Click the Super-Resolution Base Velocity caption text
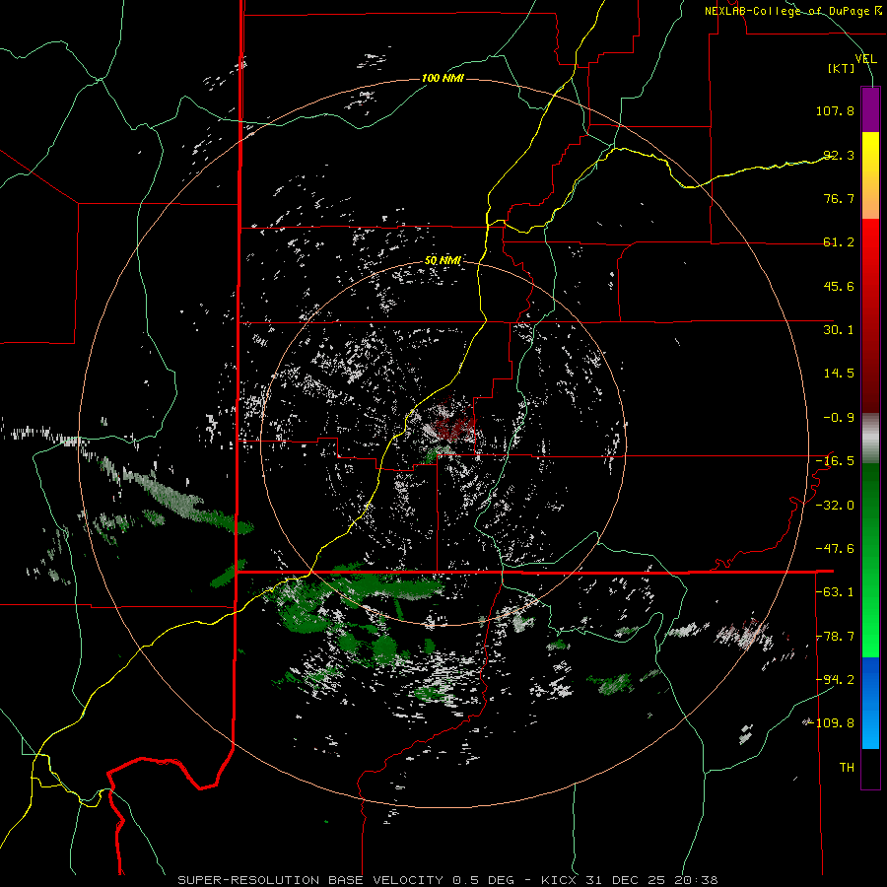Viewport: 887px width, 887px height. [447, 880]
